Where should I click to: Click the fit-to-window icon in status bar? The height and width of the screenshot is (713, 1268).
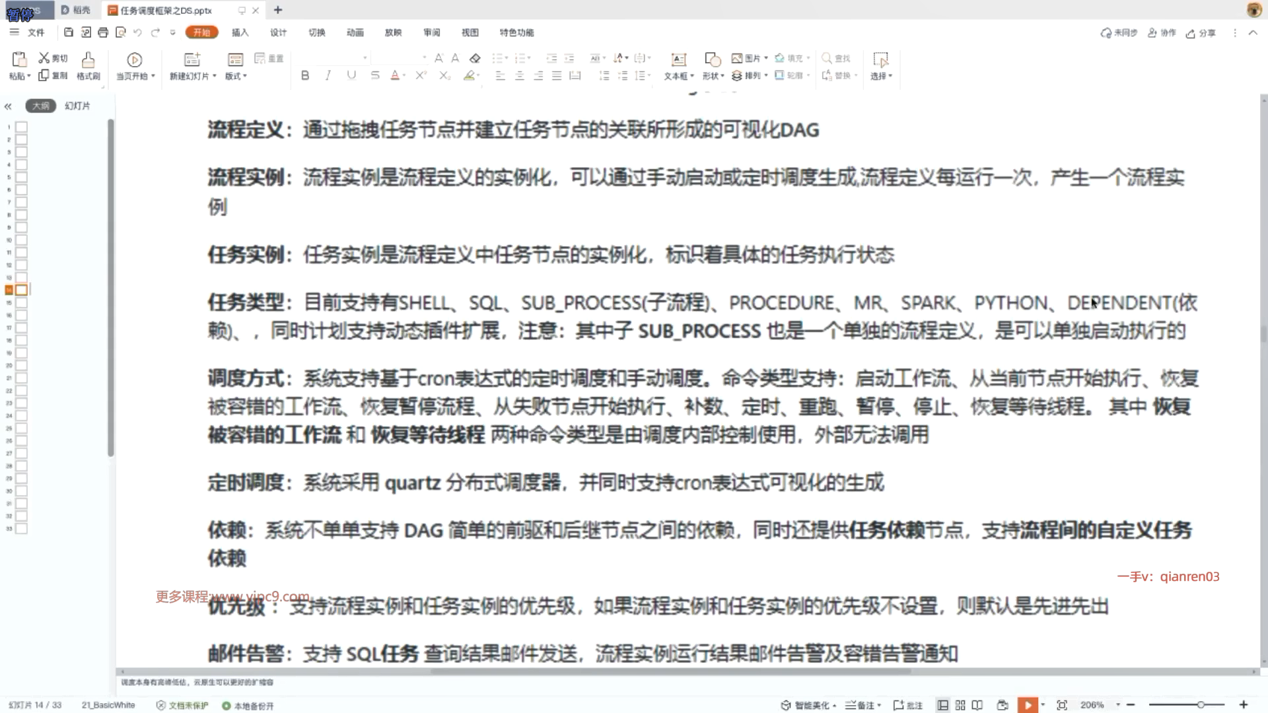click(x=1062, y=705)
